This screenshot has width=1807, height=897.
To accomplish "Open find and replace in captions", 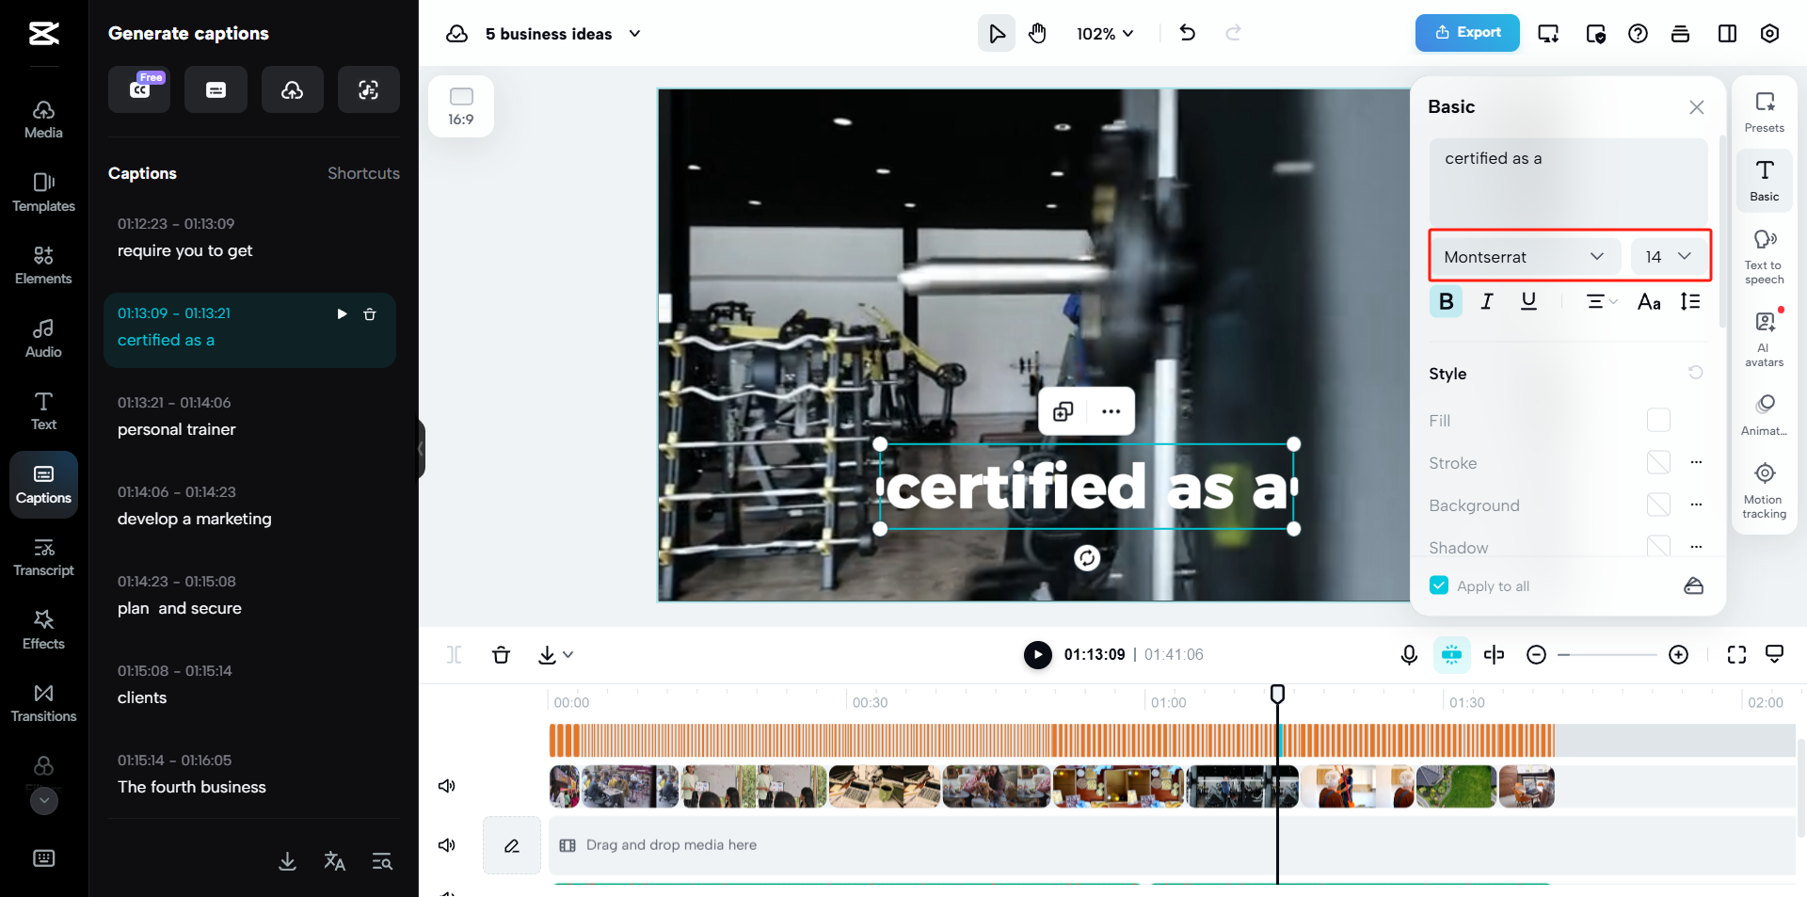I will [x=382, y=861].
